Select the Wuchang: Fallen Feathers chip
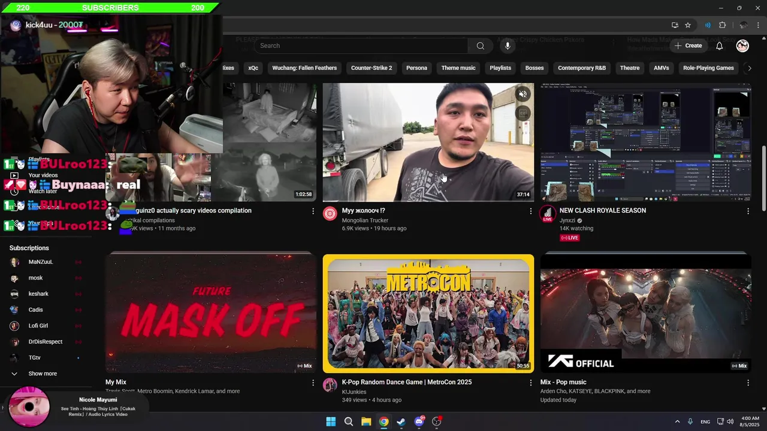767x431 pixels. coord(304,68)
